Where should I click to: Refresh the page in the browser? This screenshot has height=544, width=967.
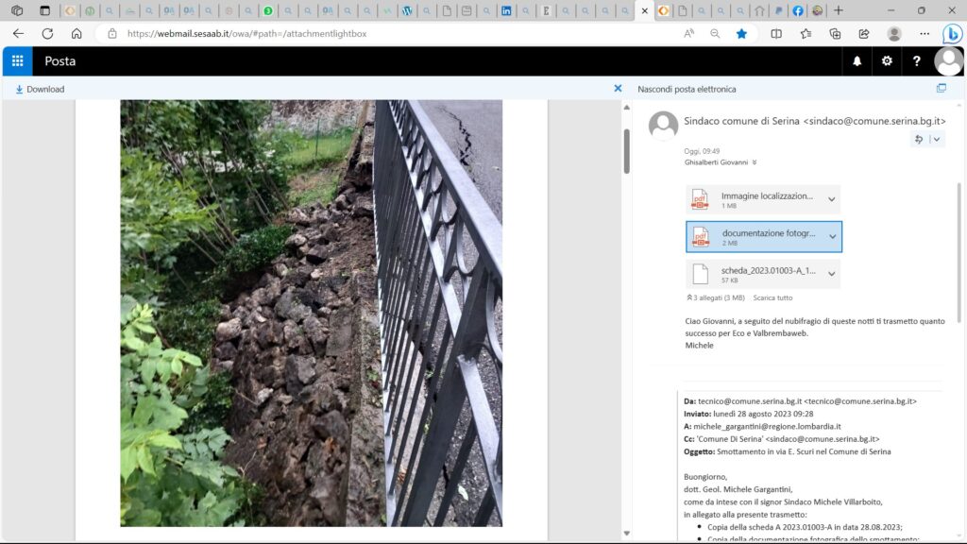[x=47, y=33]
